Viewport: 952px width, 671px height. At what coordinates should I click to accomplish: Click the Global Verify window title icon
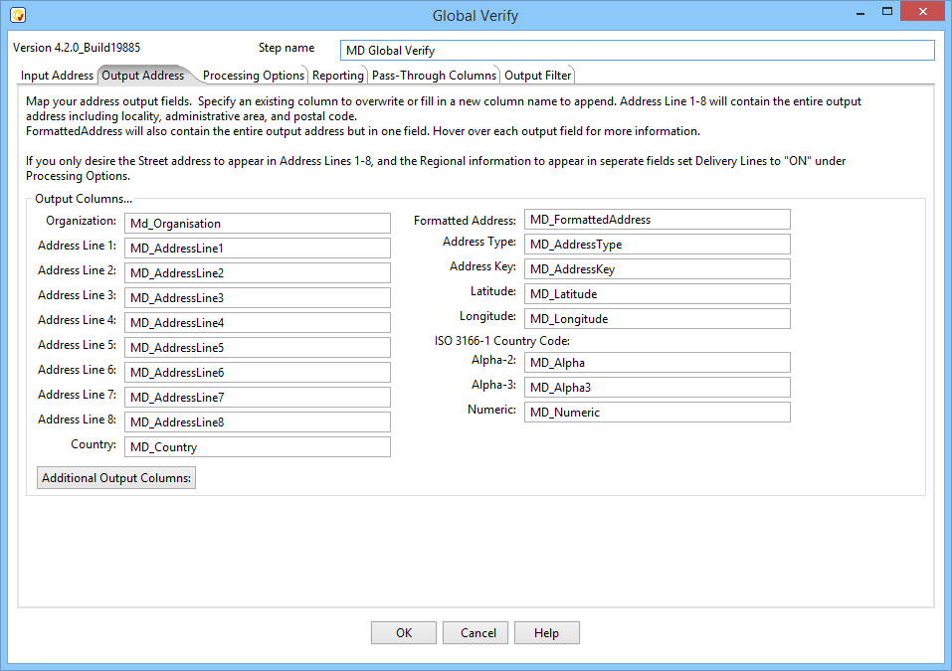[x=17, y=15]
